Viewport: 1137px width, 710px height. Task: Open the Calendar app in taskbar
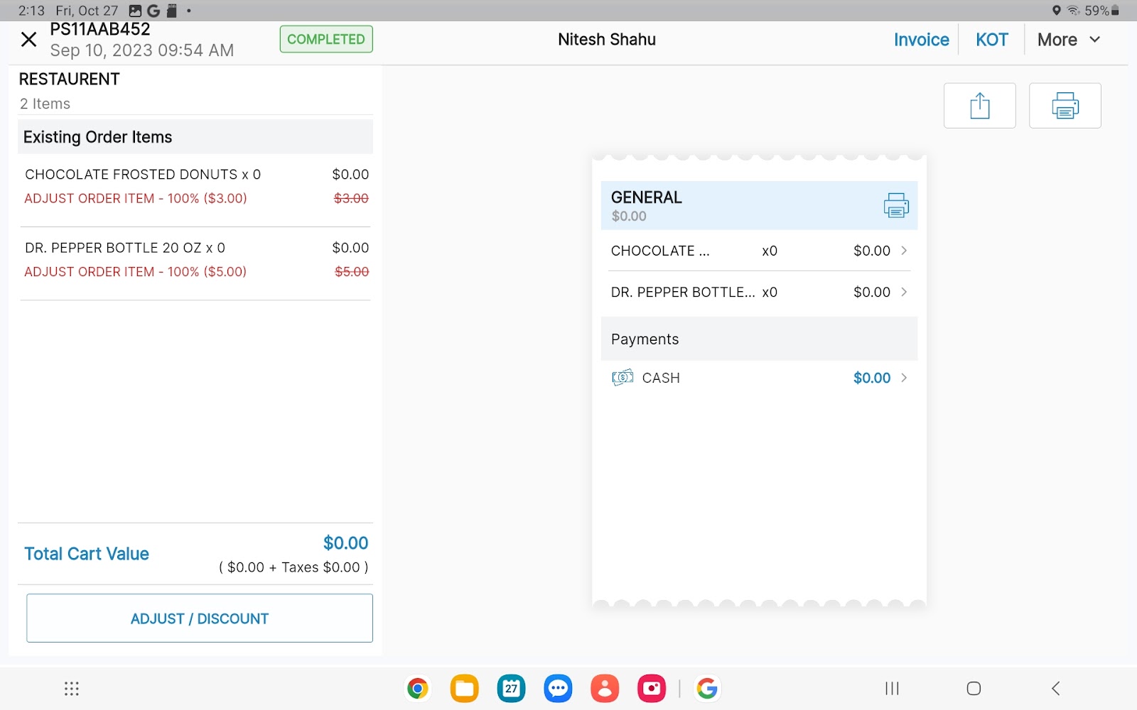tap(511, 688)
